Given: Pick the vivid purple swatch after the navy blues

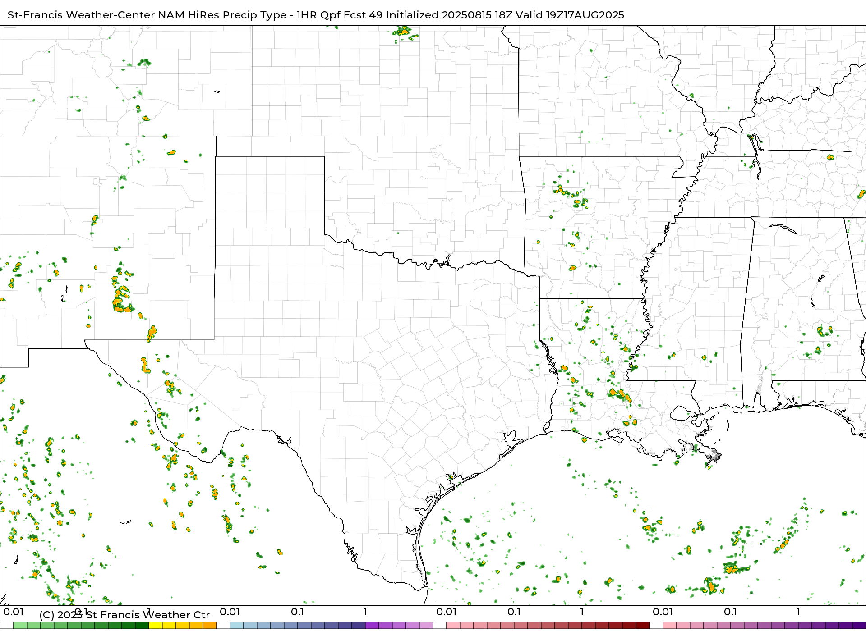Looking at the screenshot, I should [372, 626].
